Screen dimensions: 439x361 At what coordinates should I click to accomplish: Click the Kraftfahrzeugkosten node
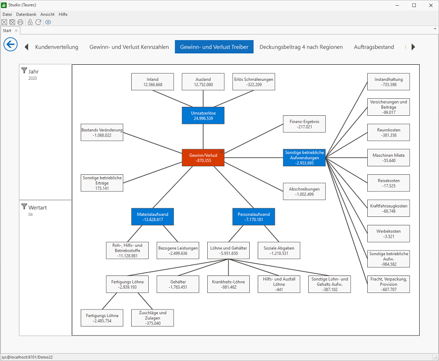point(388,208)
